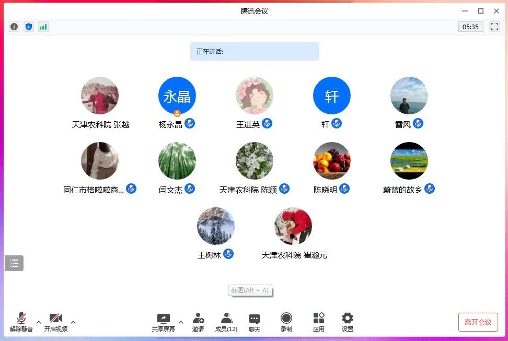Expand audio options arrow next to 解除静音

click(39, 322)
